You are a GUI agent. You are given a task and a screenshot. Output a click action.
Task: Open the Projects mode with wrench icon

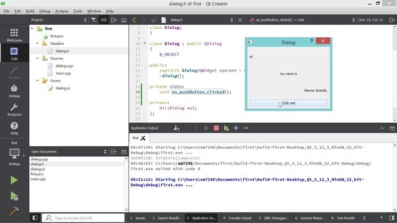click(14, 110)
